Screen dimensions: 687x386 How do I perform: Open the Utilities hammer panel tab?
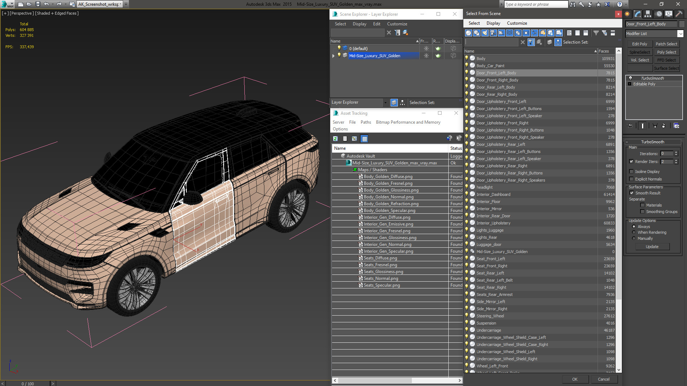[x=679, y=14]
